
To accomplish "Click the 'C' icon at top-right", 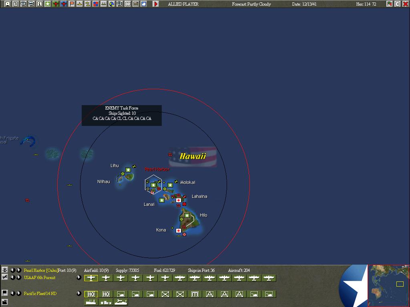I will click(398, 4).
